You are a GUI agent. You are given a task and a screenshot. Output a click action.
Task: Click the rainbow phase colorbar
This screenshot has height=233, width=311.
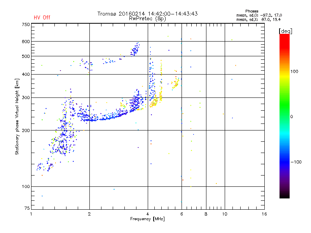(x=285, y=116)
